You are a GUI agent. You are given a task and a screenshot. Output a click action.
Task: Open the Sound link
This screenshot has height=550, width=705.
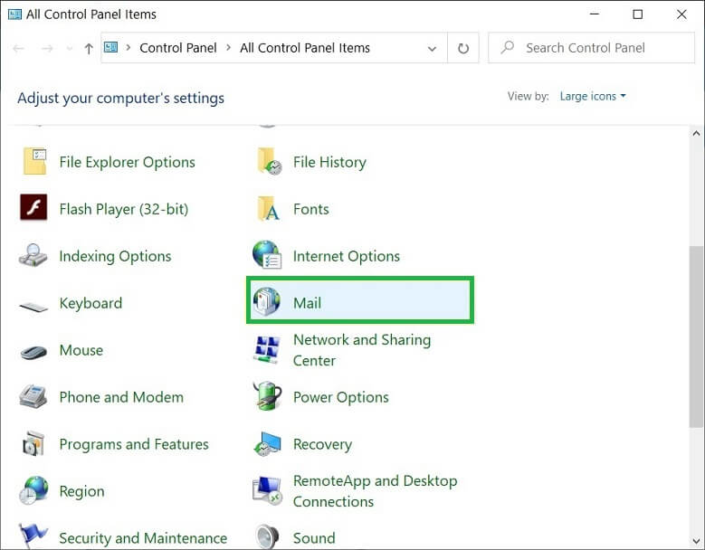[x=314, y=538]
